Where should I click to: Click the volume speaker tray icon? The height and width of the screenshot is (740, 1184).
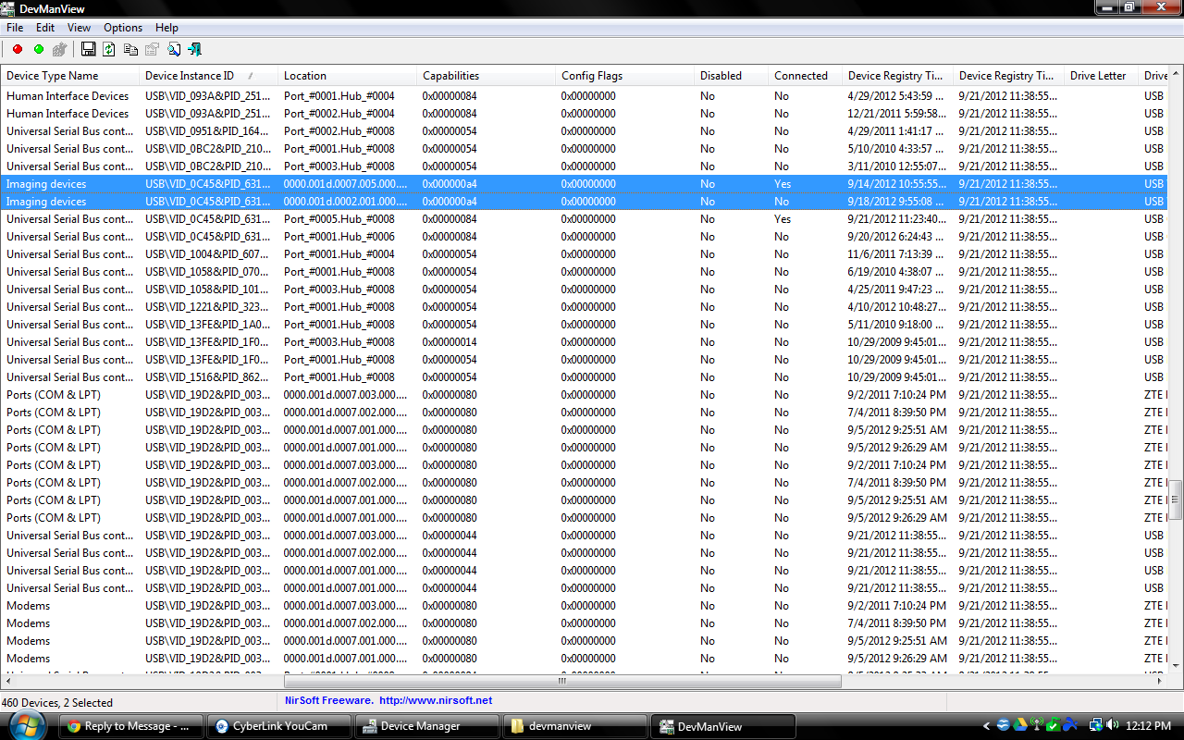click(x=1111, y=726)
